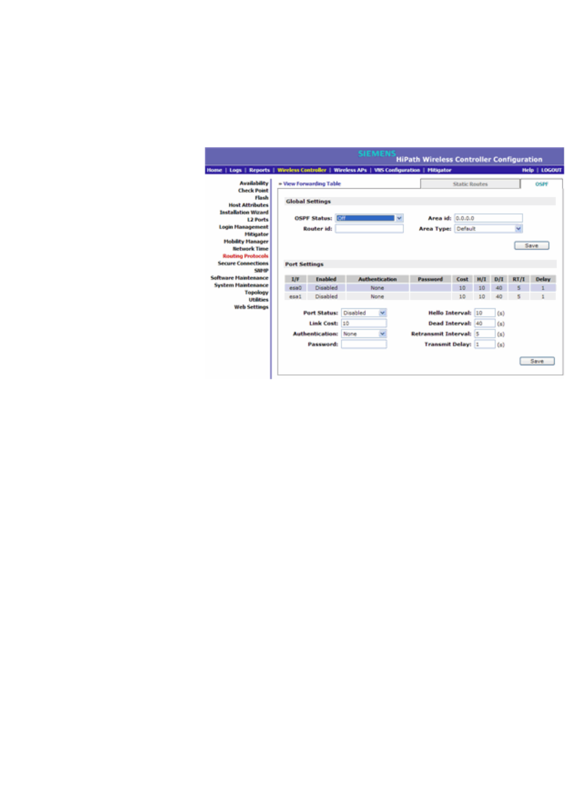Open the Authentication dropdown
The image size is (565, 796).
[363, 334]
